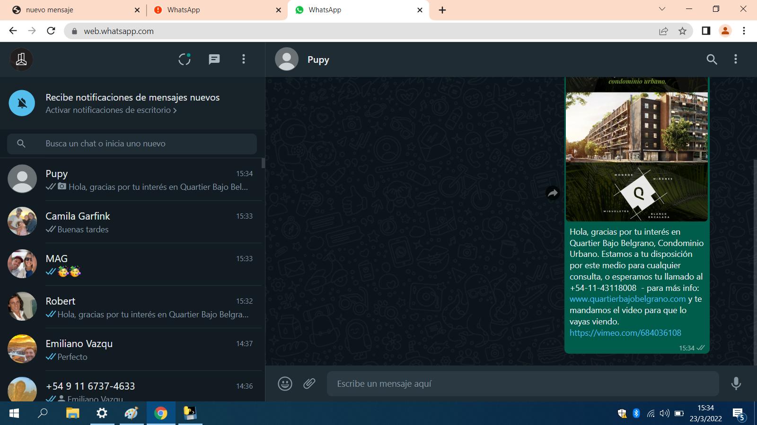Open the Status updates icon
Image resolution: width=757 pixels, height=425 pixels.
click(185, 59)
